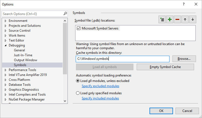Click the search magnifier icon in Search Options
Viewport: 202px width, 118px height.
pyautogui.click(x=65, y=14)
